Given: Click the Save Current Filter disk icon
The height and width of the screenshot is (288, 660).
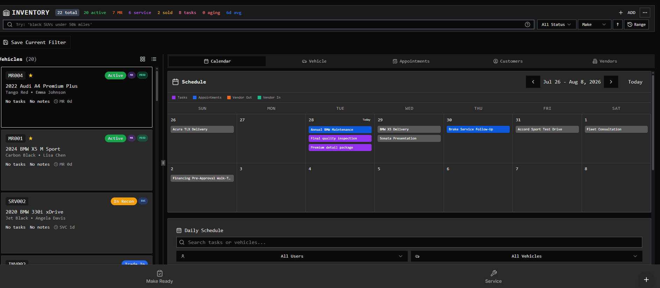Looking at the screenshot, I should 6,42.
